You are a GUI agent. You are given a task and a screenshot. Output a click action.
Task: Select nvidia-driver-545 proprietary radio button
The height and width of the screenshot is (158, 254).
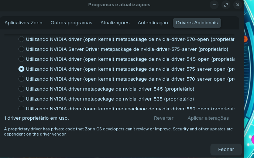coord(21,89)
